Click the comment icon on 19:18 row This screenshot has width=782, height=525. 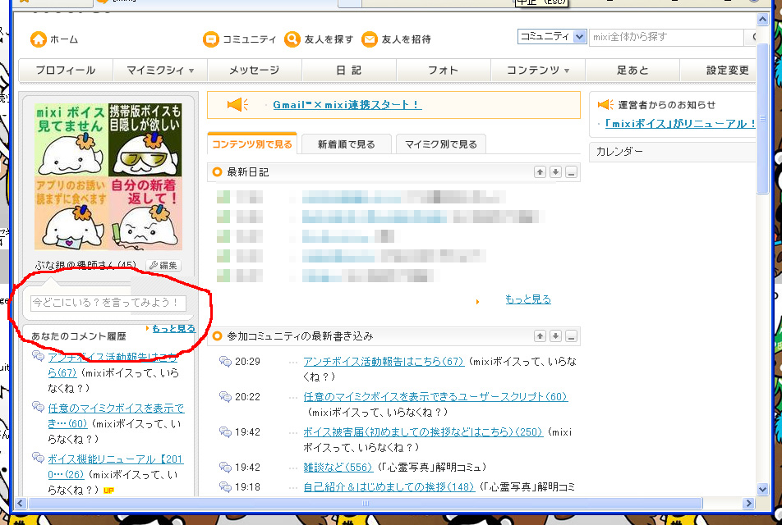click(x=225, y=486)
